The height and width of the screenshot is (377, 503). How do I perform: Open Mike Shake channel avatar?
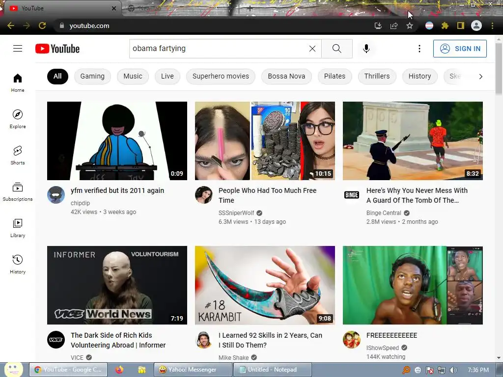204,340
